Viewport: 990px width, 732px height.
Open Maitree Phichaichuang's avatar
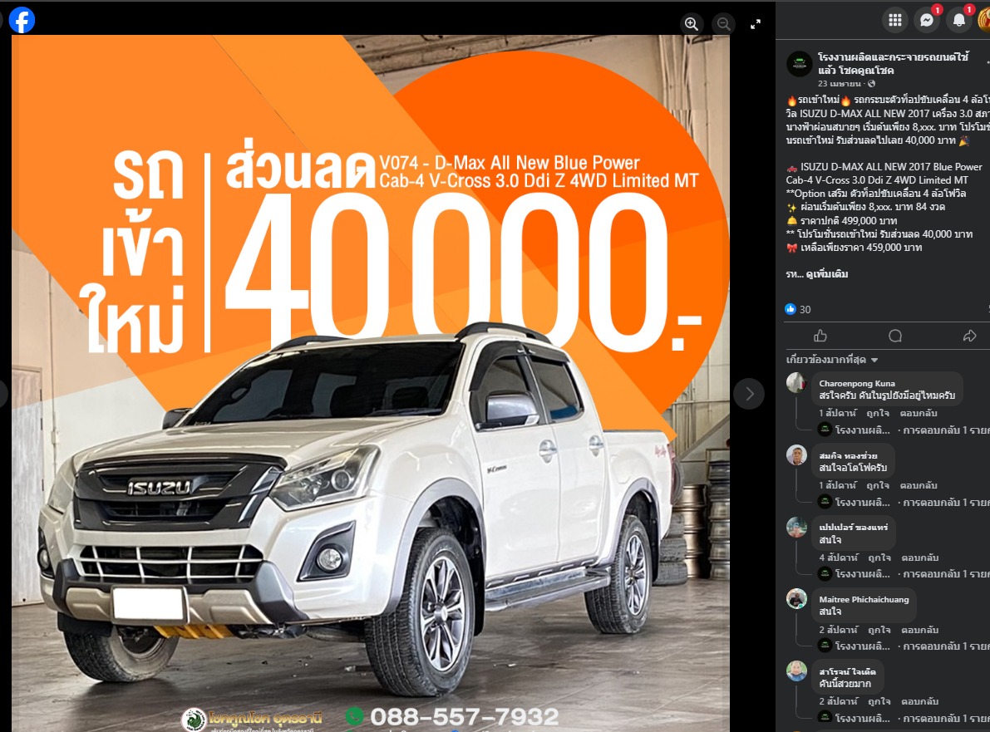point(797,599)
